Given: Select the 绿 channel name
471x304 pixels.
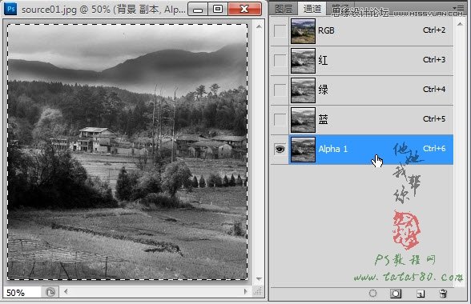Looking at the screenshot, I should (323, 90).
